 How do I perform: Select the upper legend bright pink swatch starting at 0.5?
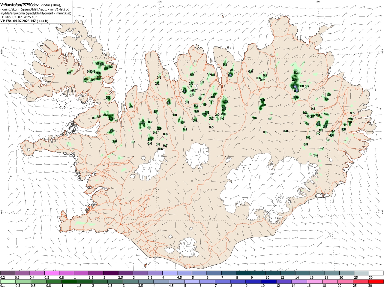pos(52,273)
